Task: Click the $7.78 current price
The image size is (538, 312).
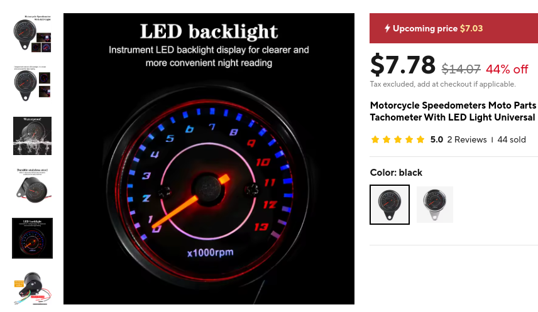Action: tap(403, 65)
